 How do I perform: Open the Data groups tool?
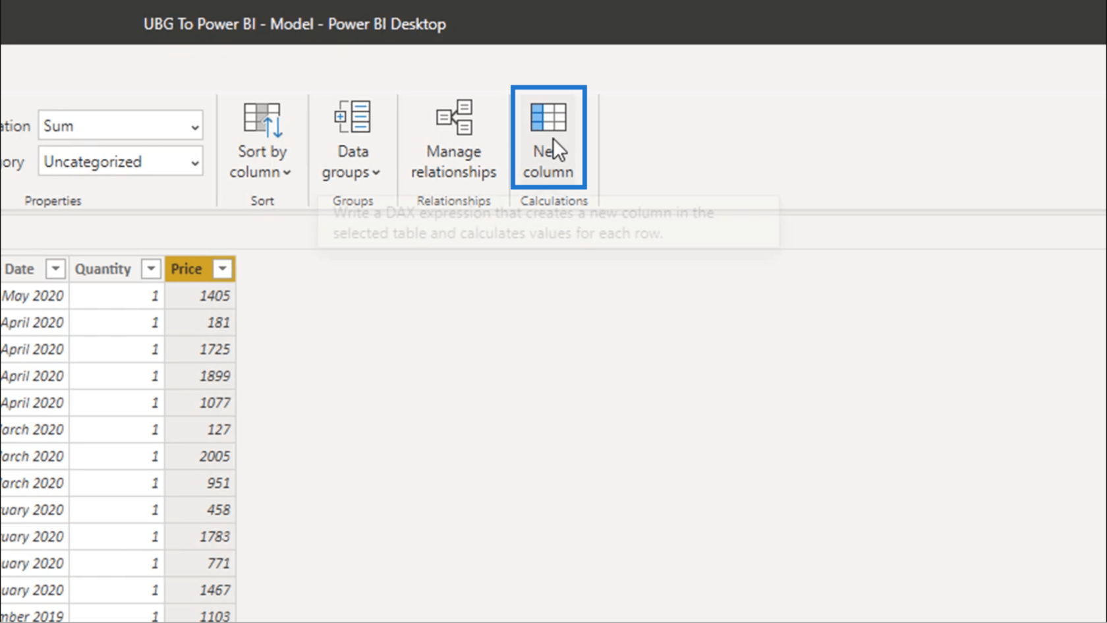353,140
